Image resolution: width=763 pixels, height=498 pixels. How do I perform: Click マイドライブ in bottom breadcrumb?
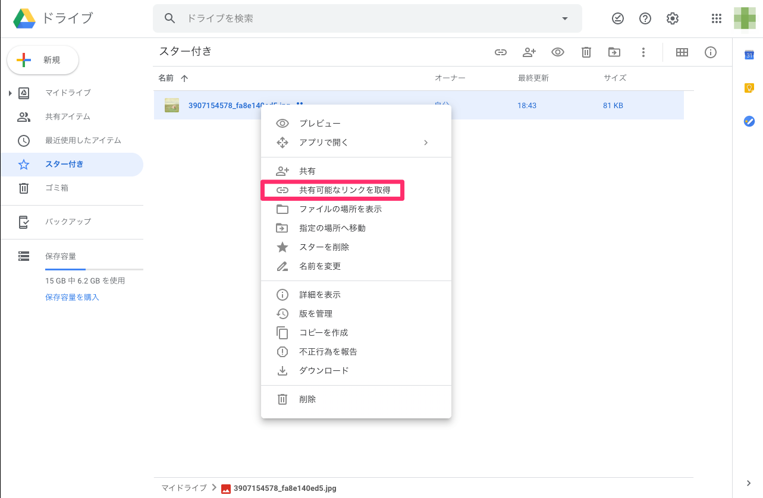tap(184, 488)
